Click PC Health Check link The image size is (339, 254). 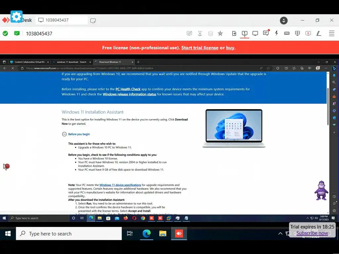click(128, 89)
